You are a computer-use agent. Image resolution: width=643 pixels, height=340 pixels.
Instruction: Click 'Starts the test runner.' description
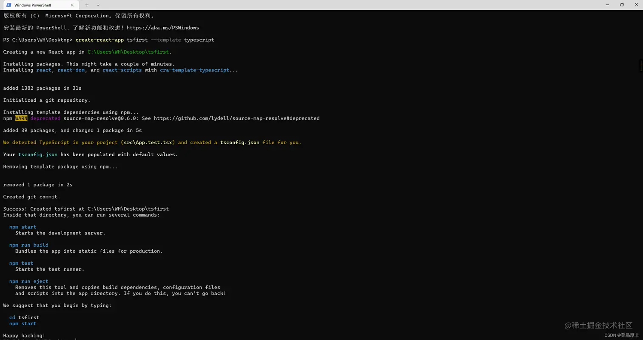tap(50, 269)
